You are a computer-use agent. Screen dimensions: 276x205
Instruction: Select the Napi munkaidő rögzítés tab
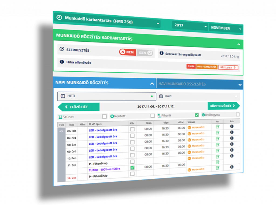point(104,83)
